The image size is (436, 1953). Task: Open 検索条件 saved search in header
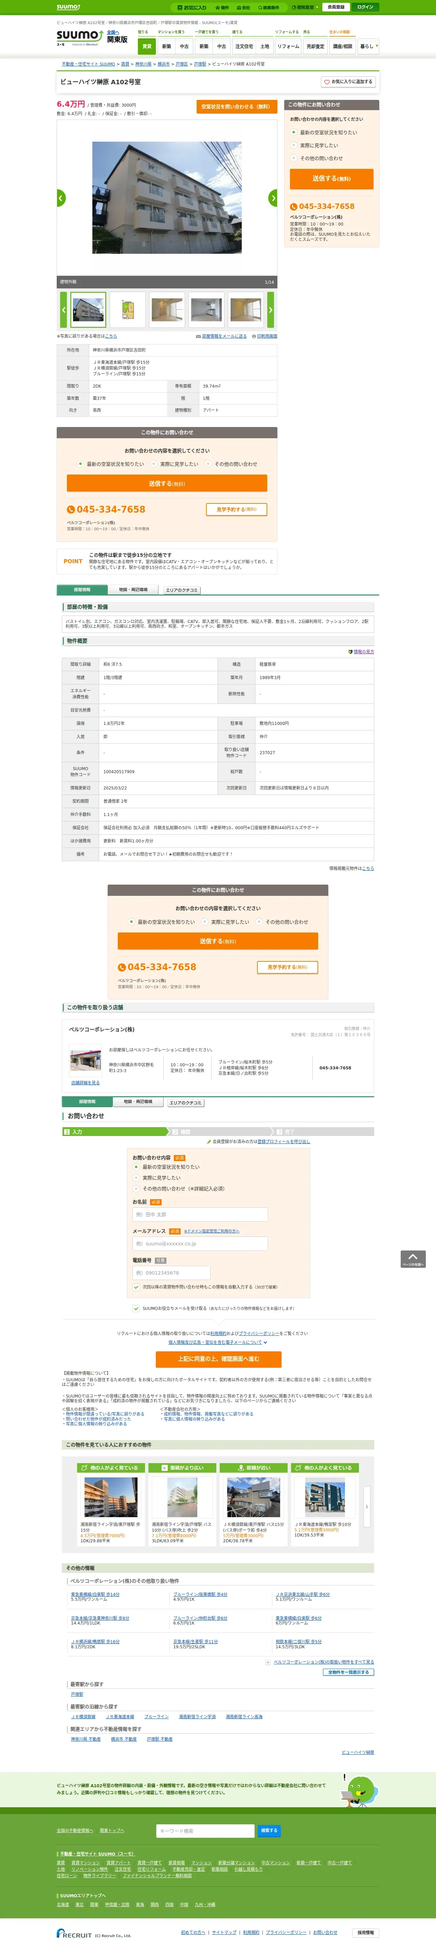pyautogui.click(x=268, y=7)
